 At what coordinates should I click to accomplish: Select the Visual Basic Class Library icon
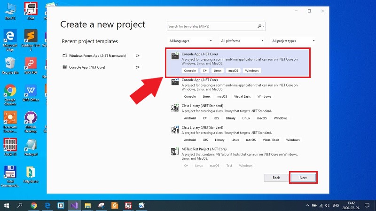point(175,130)
